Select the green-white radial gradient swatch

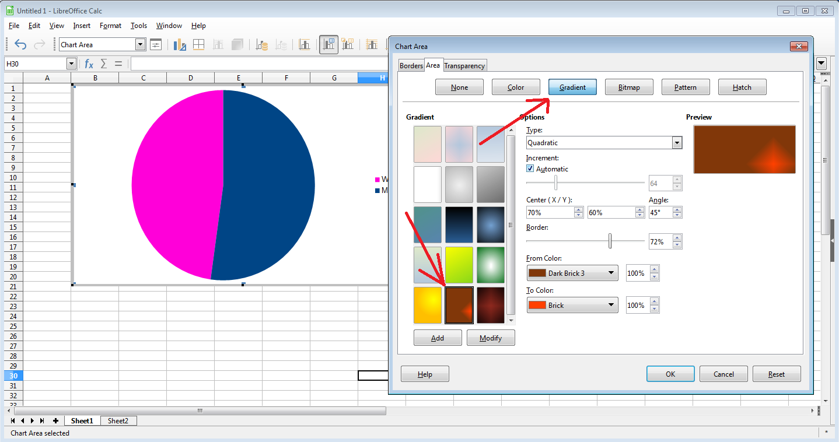[491, 265]
